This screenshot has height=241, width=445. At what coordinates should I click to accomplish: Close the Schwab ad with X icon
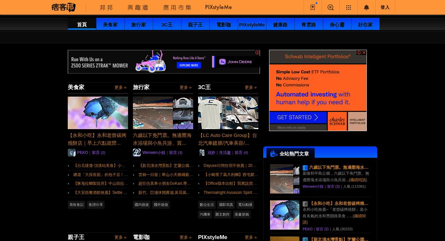click(364, 52)
